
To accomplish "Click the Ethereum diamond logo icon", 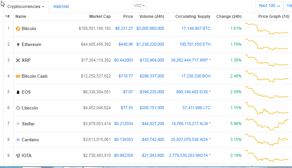I will tap(18, 44).
